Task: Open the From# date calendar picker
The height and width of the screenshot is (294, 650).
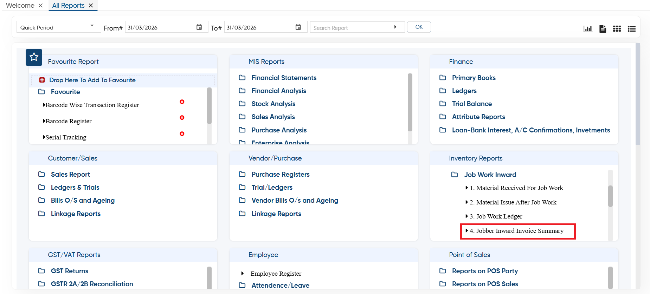Action: click(x=199, y=27)
